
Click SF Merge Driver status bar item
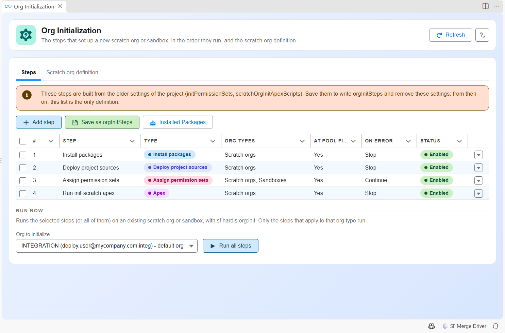coord(464,326)
